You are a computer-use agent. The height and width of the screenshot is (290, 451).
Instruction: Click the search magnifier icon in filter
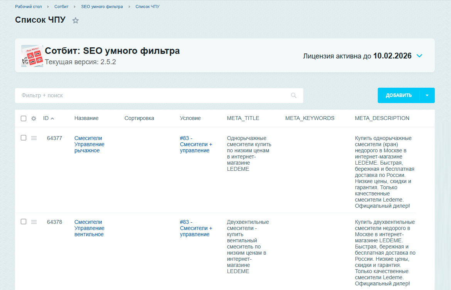coord(294,95)
